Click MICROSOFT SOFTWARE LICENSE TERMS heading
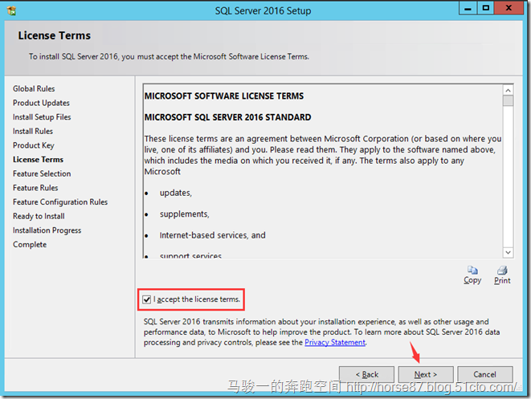This screenshot has width=531, height=399. click(x=224, y=96)
